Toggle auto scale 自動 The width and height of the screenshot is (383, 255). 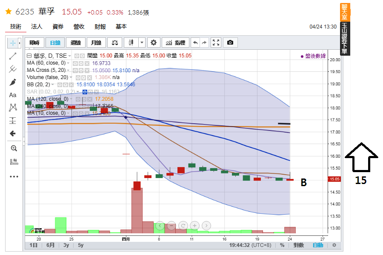point(318,245)
